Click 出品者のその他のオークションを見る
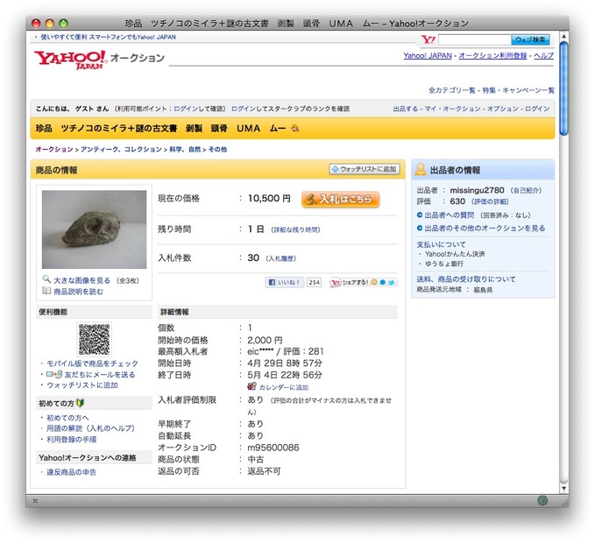 (x=485, y=228)
